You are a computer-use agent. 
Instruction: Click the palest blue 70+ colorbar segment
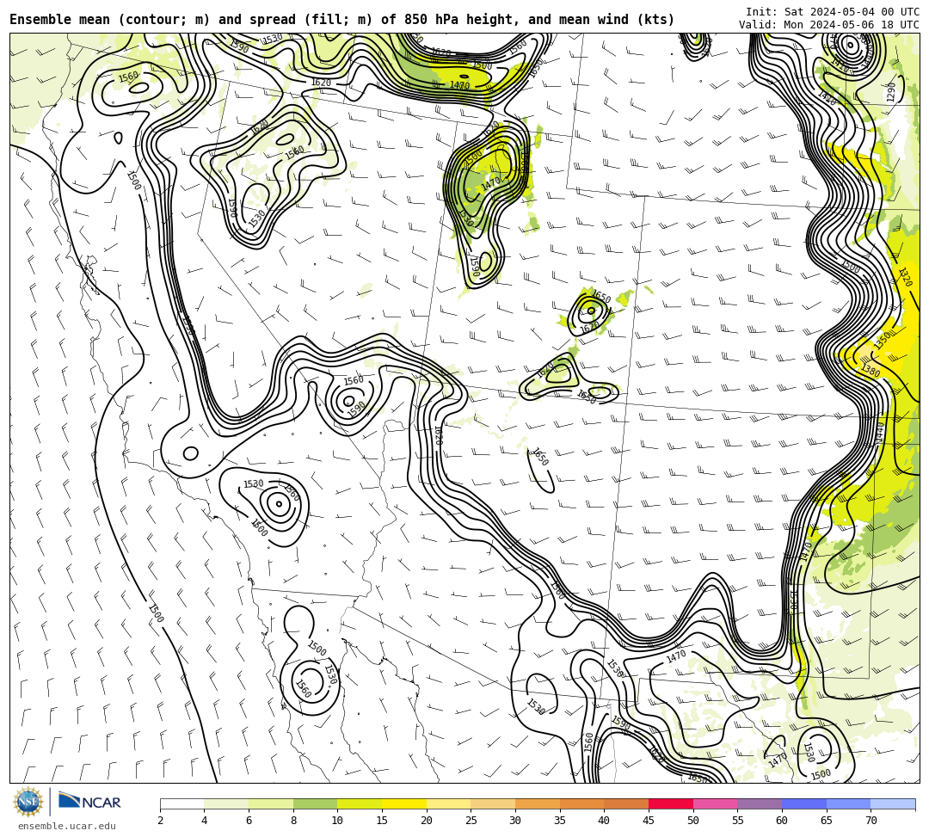pos(893,803)
